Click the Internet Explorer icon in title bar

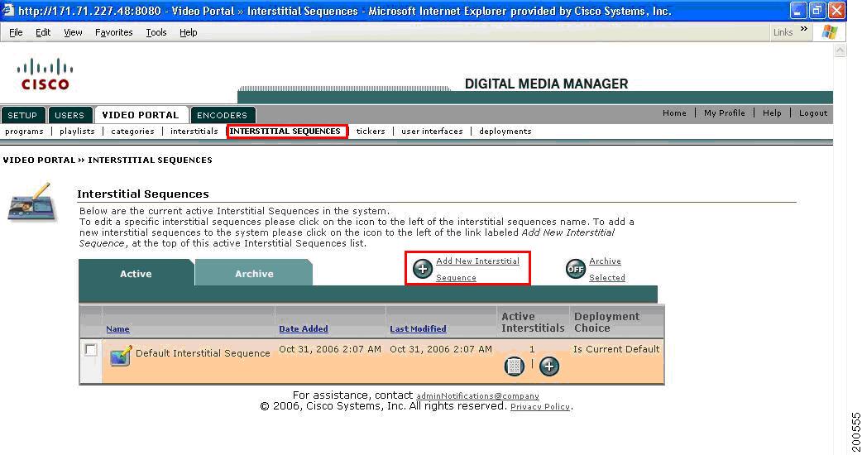[8, 10]
